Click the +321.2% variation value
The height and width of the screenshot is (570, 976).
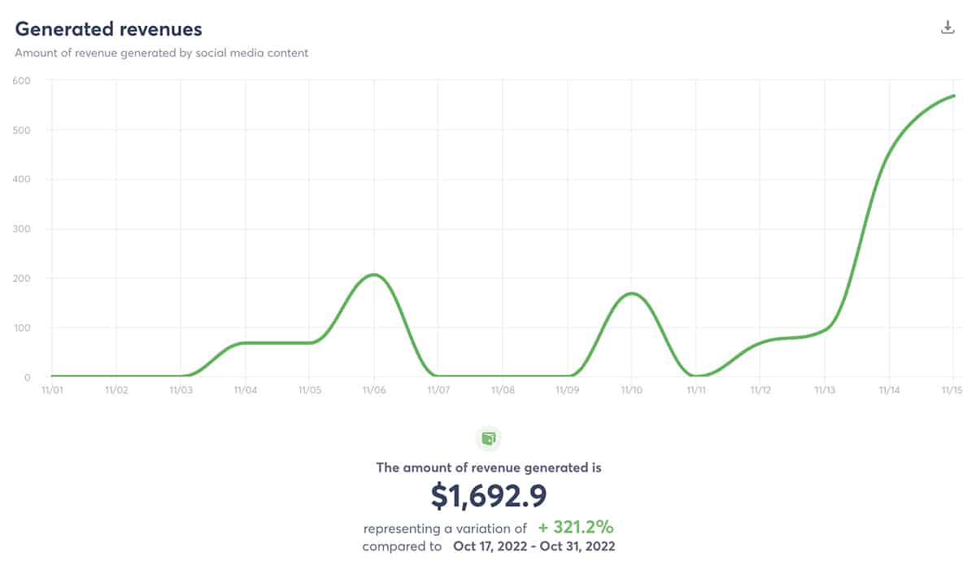tap(576, 527)
